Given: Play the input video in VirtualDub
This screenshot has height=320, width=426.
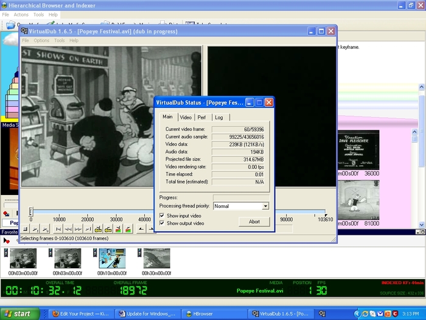Looking at the screenshot, I should (35, 229).
